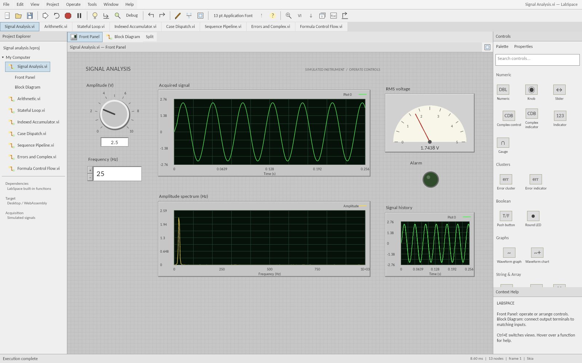Click the down arrow toolbar icon
The image size is (582, 363).
tap(311, 16)
